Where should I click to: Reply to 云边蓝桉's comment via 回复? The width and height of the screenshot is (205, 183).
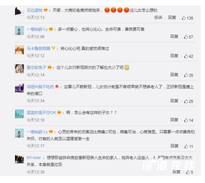tap(172, 17)
